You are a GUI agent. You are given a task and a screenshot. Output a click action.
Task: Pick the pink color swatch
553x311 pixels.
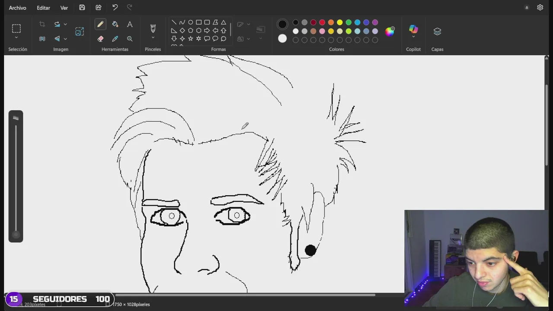click(322, 31)
